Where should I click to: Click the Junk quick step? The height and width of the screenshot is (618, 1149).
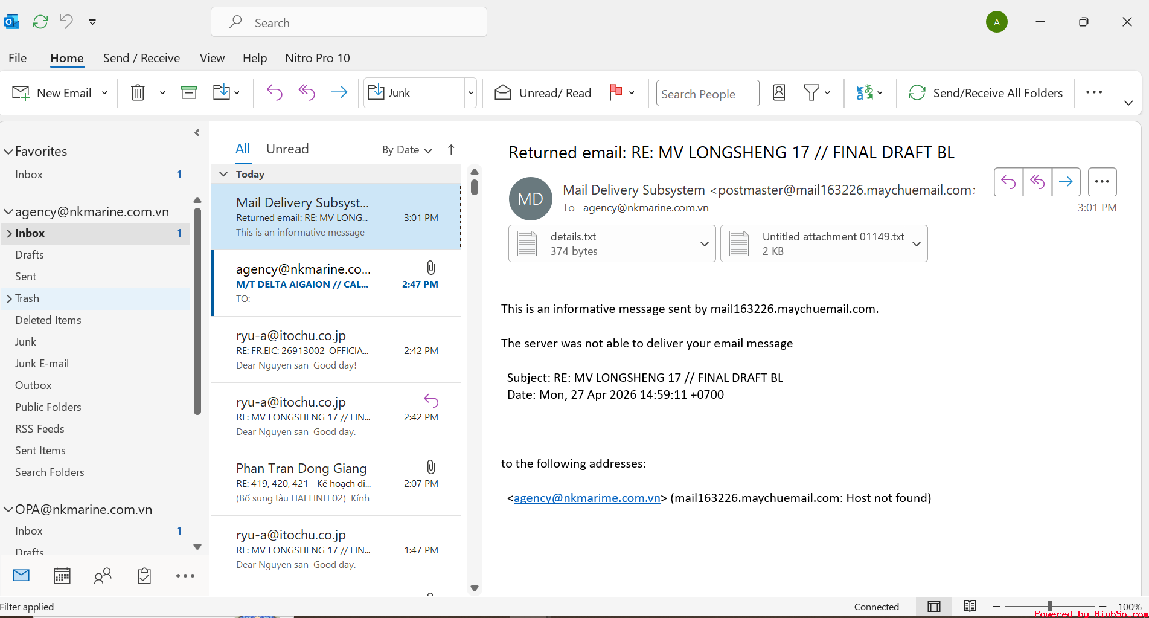coord(414,93)
